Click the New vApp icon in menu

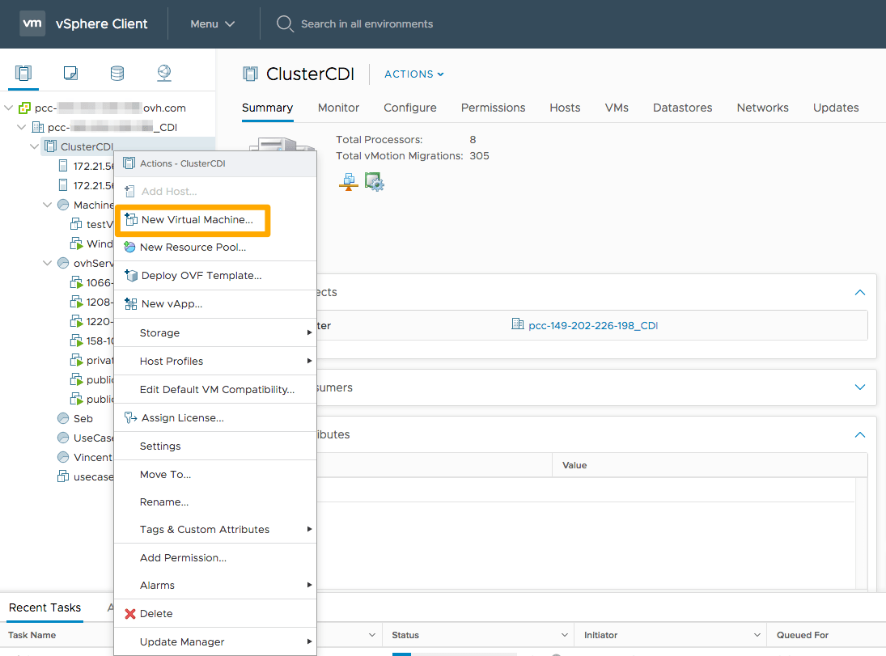click(x=130, y=303)
